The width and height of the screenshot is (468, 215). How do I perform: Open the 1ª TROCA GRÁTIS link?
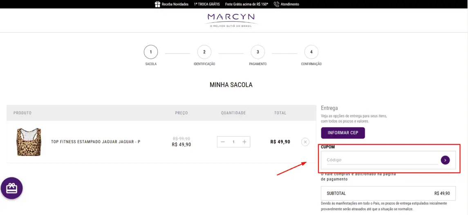point(207,4)
